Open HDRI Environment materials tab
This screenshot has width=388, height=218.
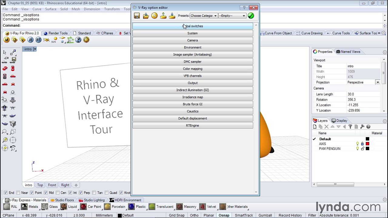pos(125,200)
